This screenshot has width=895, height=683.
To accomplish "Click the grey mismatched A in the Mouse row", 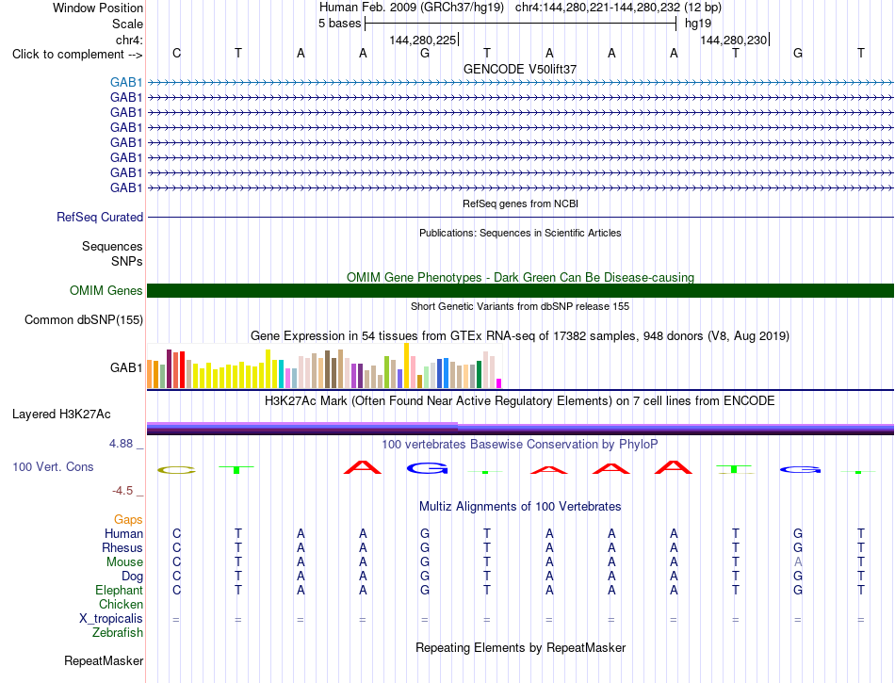I will coord(798,562).
